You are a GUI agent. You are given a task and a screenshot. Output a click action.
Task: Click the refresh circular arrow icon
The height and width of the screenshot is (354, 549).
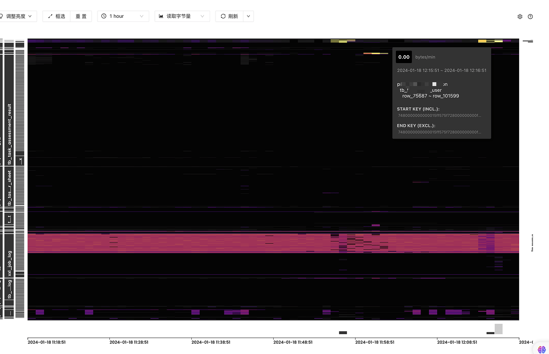click(223, 16)
